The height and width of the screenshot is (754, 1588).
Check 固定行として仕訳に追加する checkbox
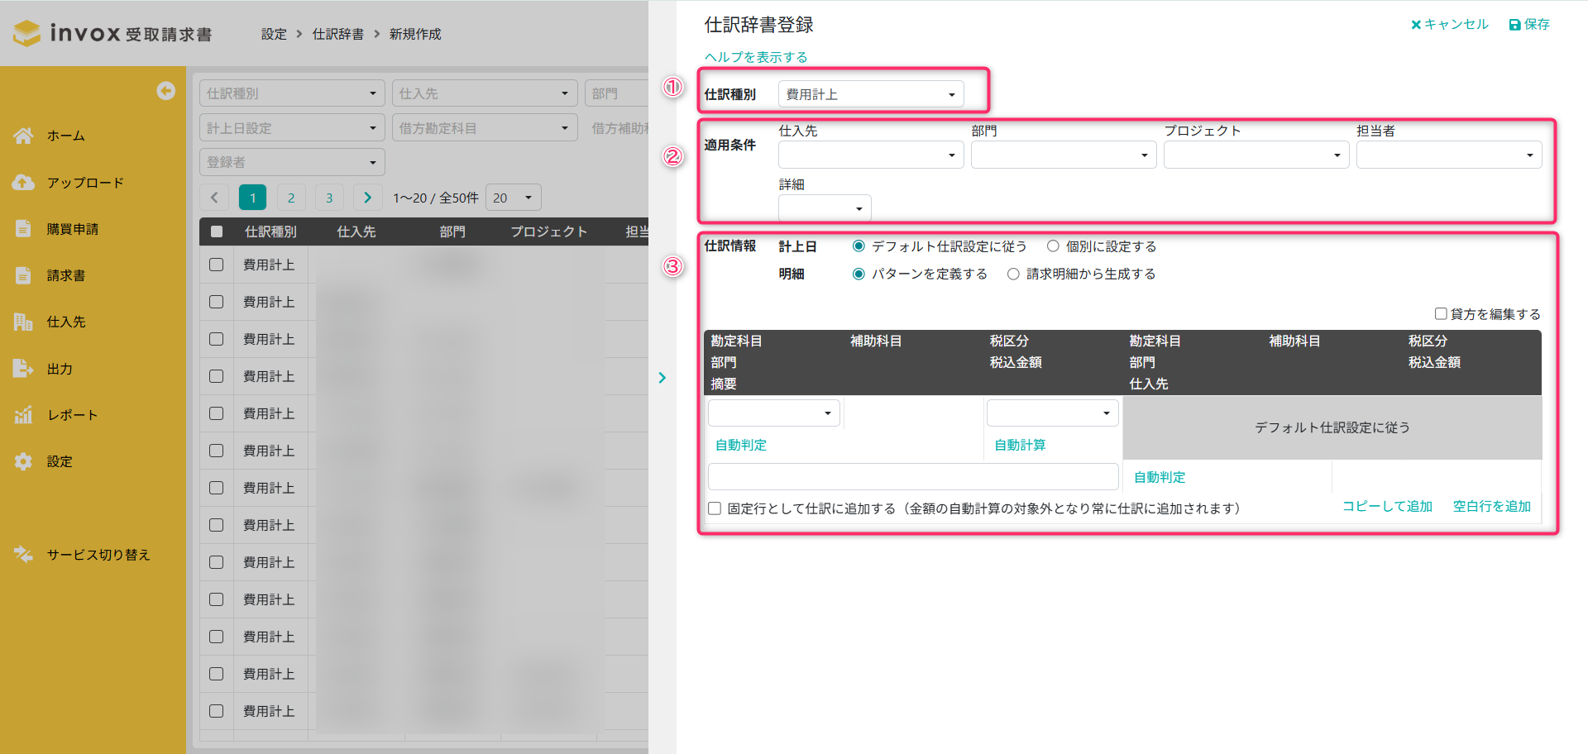pos(715,508)
